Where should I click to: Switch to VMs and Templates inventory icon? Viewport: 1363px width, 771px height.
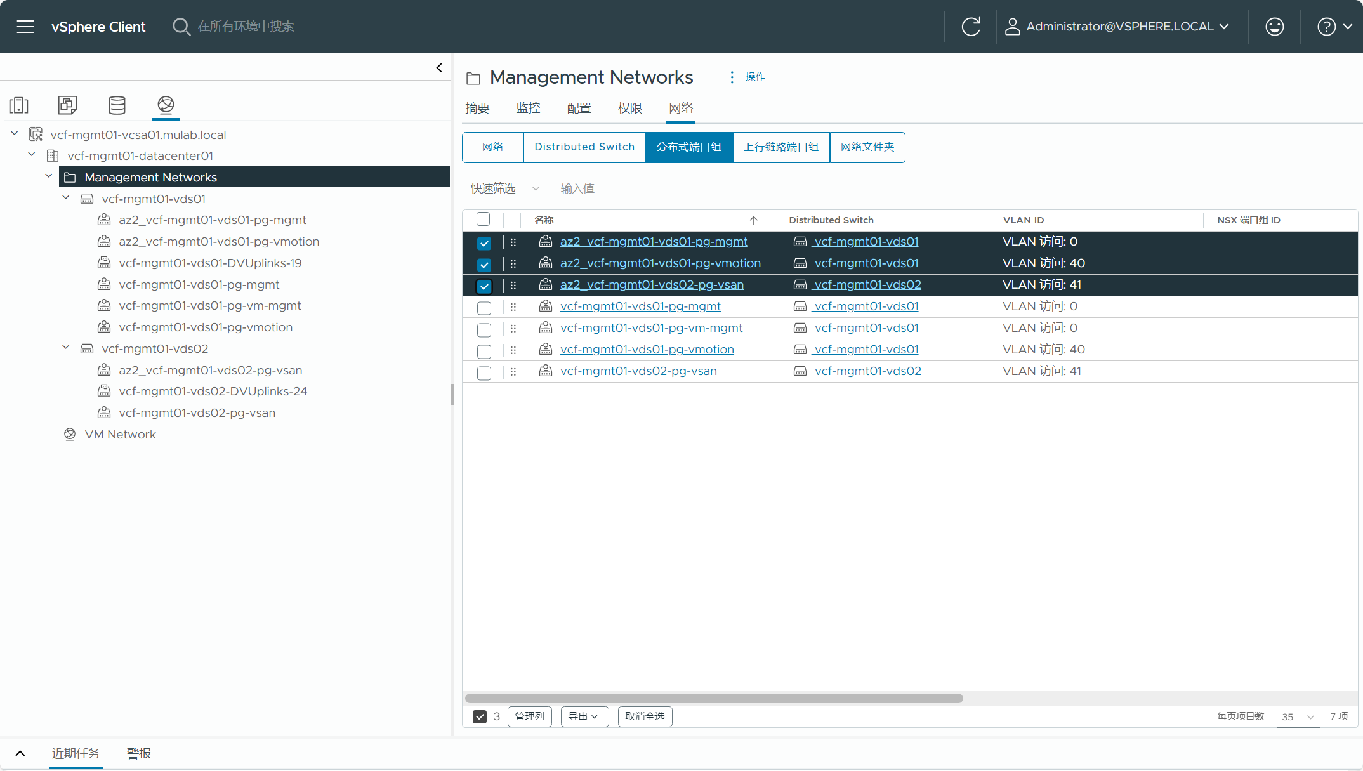click(x=67, y=105)
